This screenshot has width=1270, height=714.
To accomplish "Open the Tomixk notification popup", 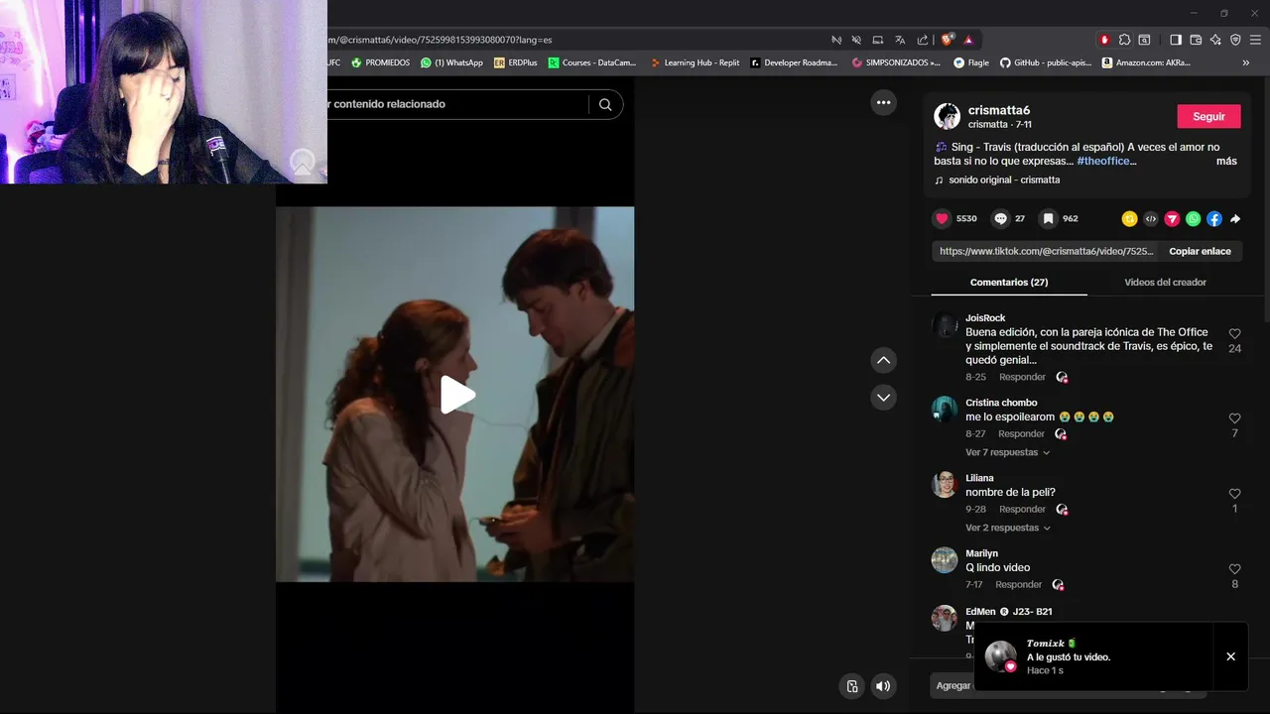I will [1096, 656].
